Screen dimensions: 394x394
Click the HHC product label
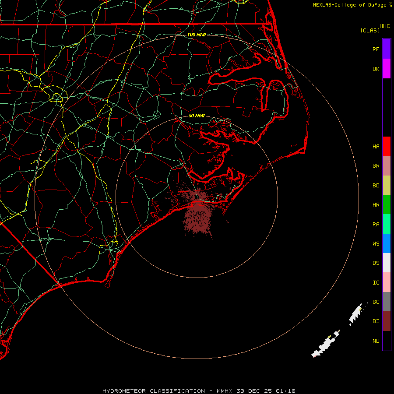point(384,26)
